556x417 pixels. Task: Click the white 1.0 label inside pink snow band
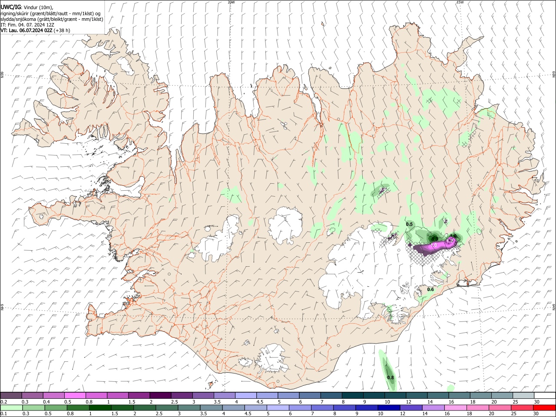433,245
